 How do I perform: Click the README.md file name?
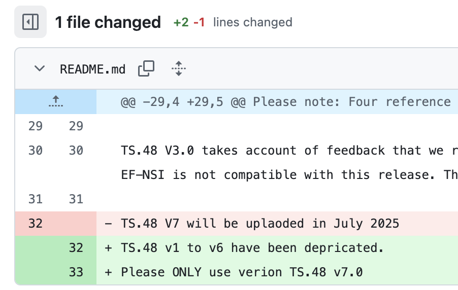pos(92,69)
